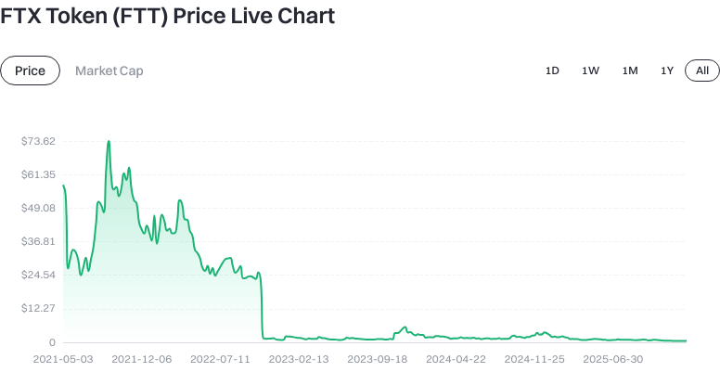Image resolution: width=720 pixels, height=372 pixels.
Task: Click the highest peak of the price line
Action: tap(109, 142)
